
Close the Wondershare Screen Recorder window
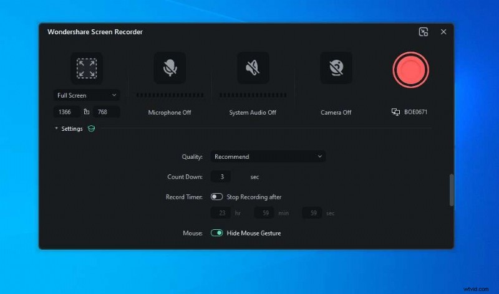[443, 32]
